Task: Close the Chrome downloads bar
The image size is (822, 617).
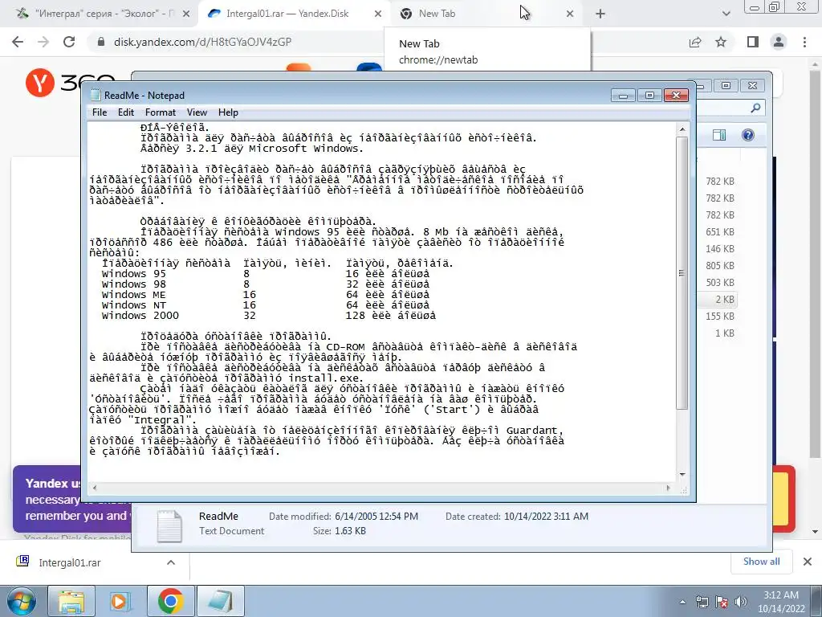Action: (x=808, y=562)
